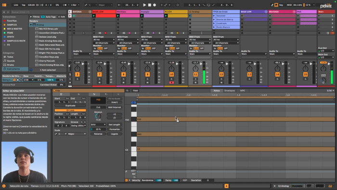337x190 pixels.
Task: Toggle the Key map mode switch
Action: 281,5
